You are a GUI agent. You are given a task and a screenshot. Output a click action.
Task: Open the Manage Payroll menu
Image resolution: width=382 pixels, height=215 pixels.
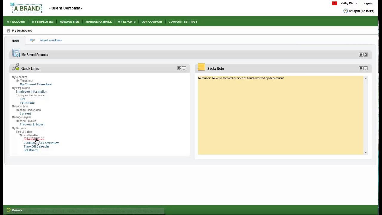[x=98, y=21]
